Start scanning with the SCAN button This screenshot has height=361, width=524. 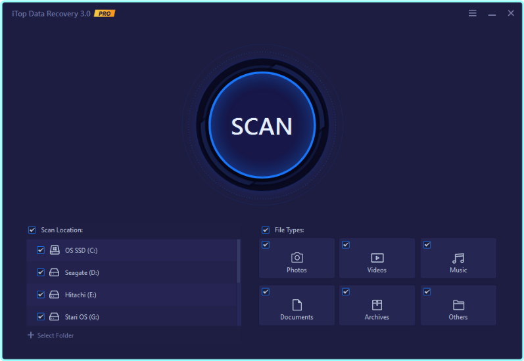(262, 126)
